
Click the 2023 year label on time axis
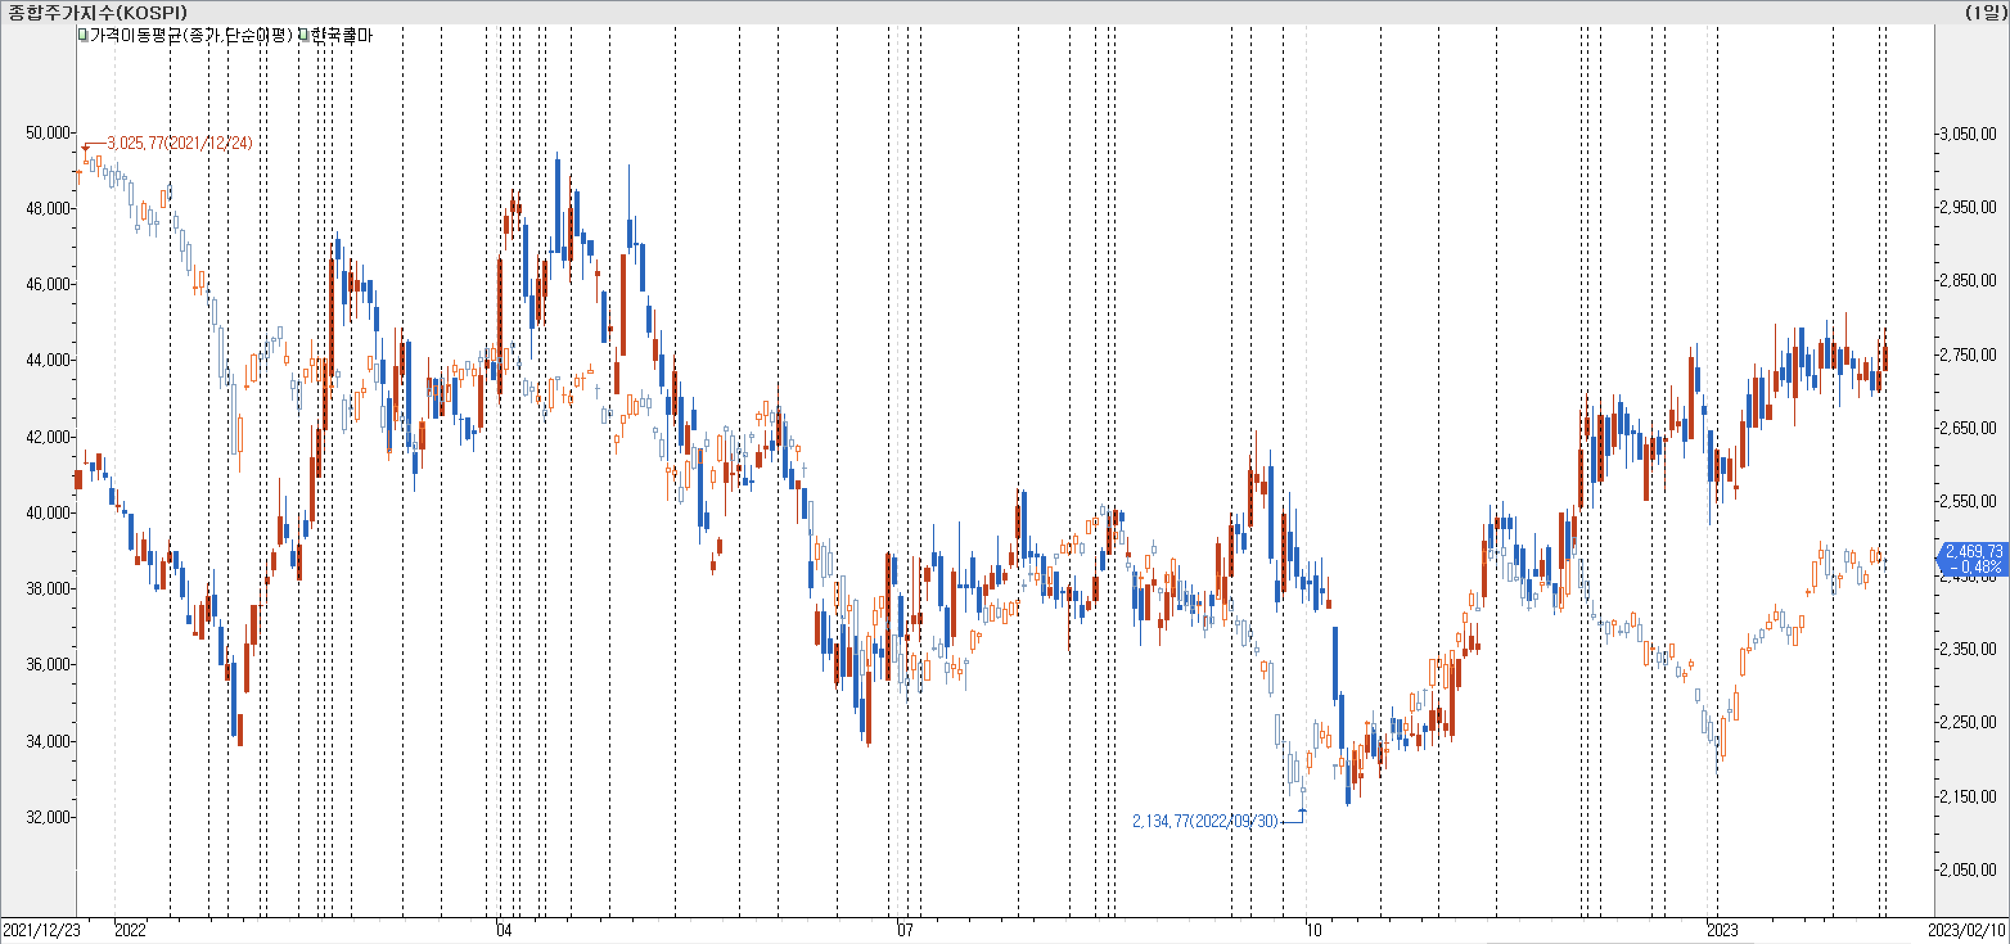[x=1722, y=930]
